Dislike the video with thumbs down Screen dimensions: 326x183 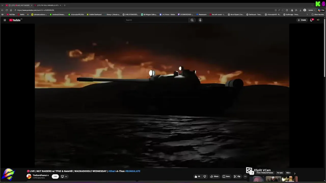click(x=205, y=176)
